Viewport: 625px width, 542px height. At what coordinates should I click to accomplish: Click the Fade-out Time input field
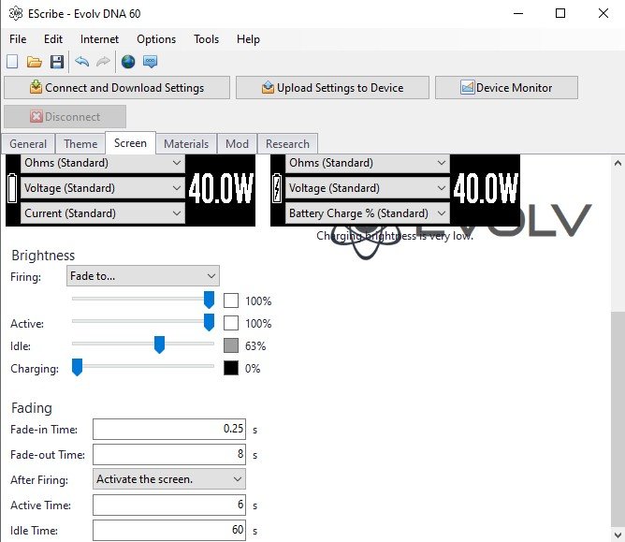169,454
